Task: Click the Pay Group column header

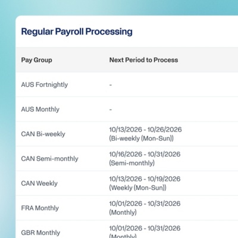Action: [x=37, y=60]
